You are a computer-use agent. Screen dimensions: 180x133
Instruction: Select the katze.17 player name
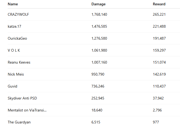(x=14, y=26)
